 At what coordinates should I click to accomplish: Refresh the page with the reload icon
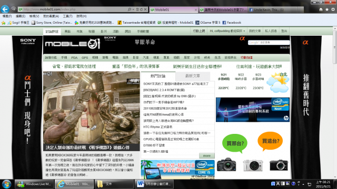coord(141,9)
